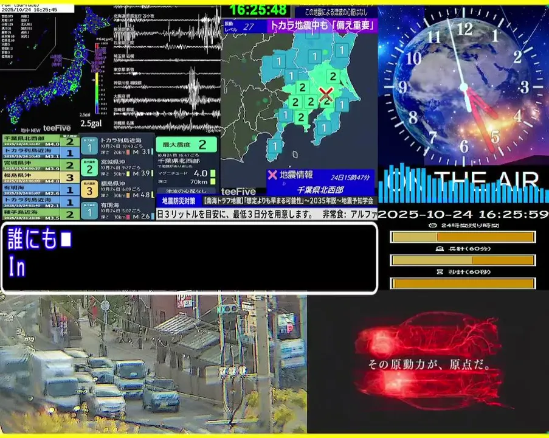Click the blue 地震防災対策 label
Viewport: 549px width, 438px height.
click(179, 201)
